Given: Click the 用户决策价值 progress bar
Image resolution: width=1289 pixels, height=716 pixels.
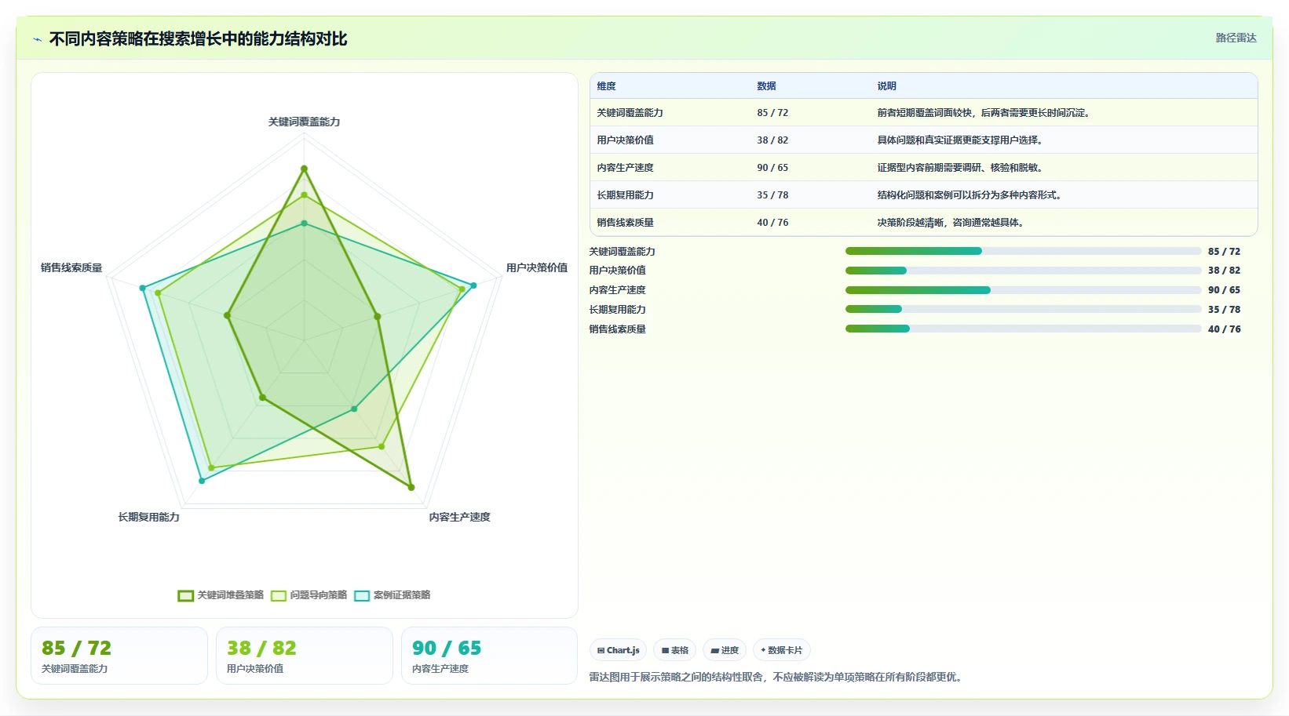Looking at the screenshot, I should click(x=1023, y=271).
